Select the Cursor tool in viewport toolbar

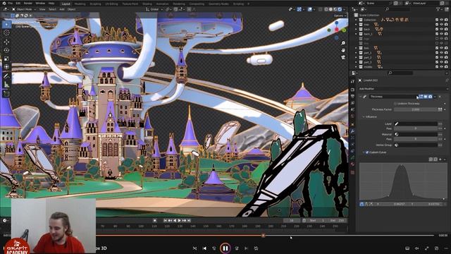pos(6,32)
